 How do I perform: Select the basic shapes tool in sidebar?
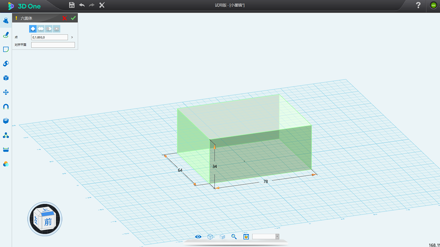(6, 21)
